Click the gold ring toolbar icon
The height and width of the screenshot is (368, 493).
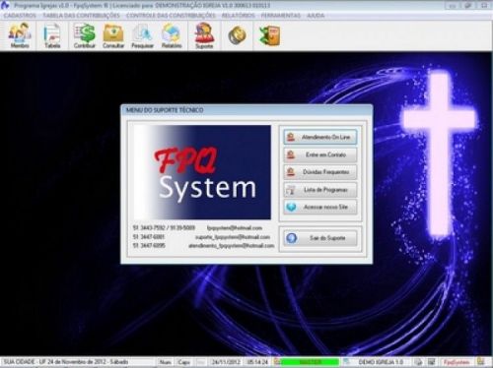click(x=238, y=35)
